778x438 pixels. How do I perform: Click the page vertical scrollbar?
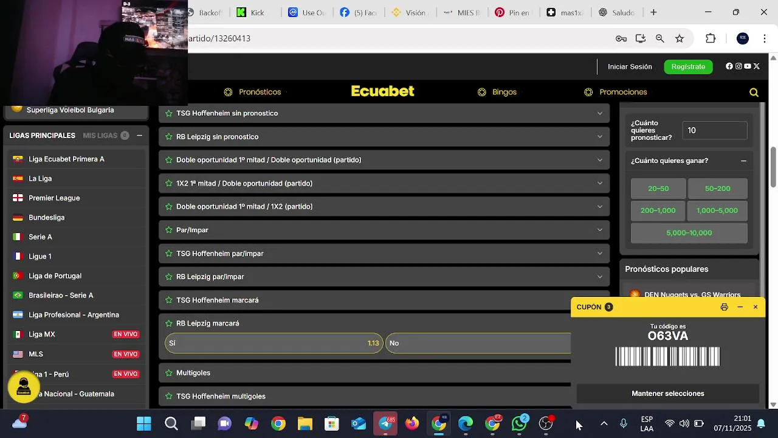pyautogui.click(x=773, y=167)
